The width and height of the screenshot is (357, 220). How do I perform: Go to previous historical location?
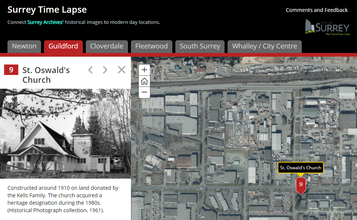(90, 70)
